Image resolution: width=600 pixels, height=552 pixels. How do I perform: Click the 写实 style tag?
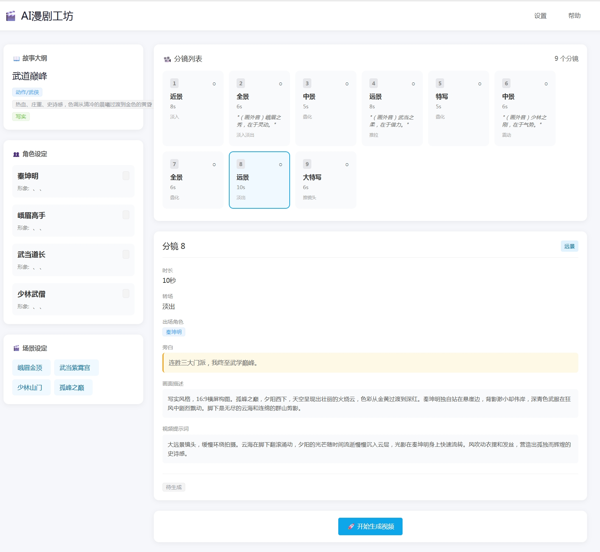pos(21,117)
